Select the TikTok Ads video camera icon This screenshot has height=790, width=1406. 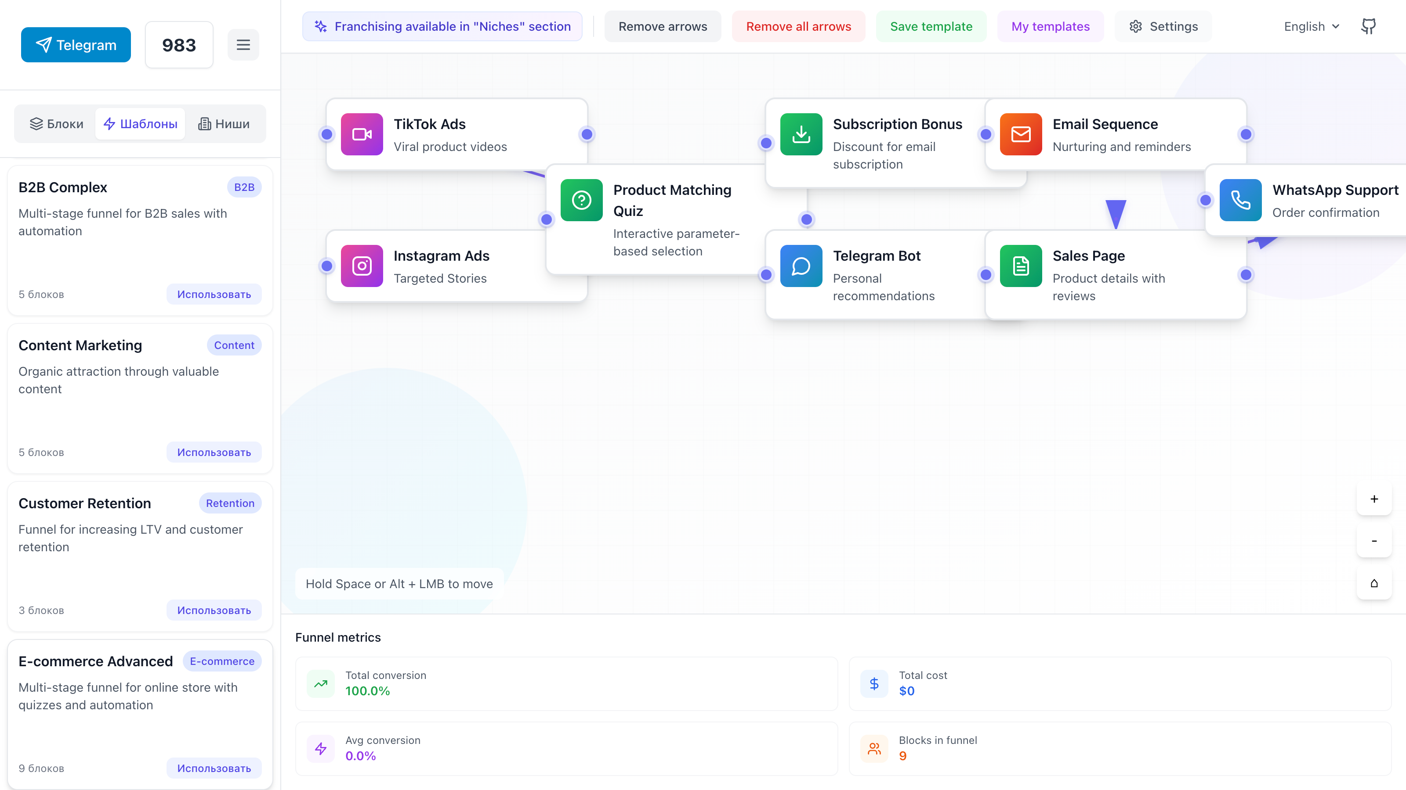click(362, 134)
